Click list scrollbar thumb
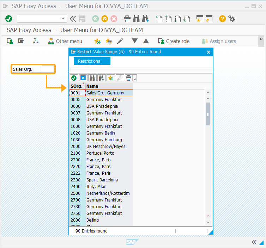The image size is (266, 248). [x=208, y=114]
